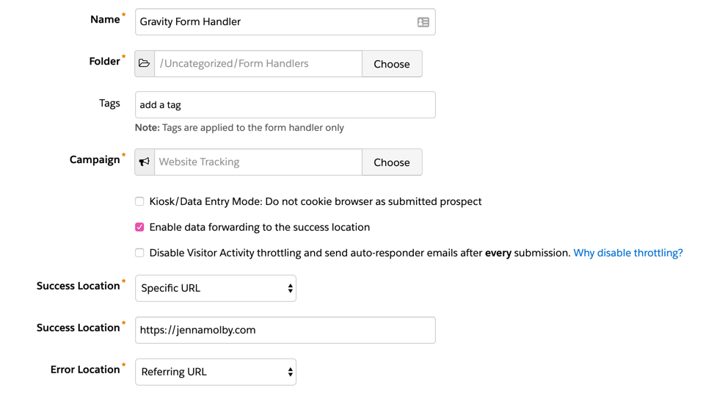Click the open folder icon beside folder path
Viewport: 714px width, 396px height.
[145, 64]
